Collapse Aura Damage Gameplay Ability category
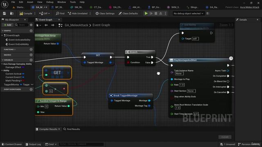This screenshot has width=262, height=147. click(2, 64)
